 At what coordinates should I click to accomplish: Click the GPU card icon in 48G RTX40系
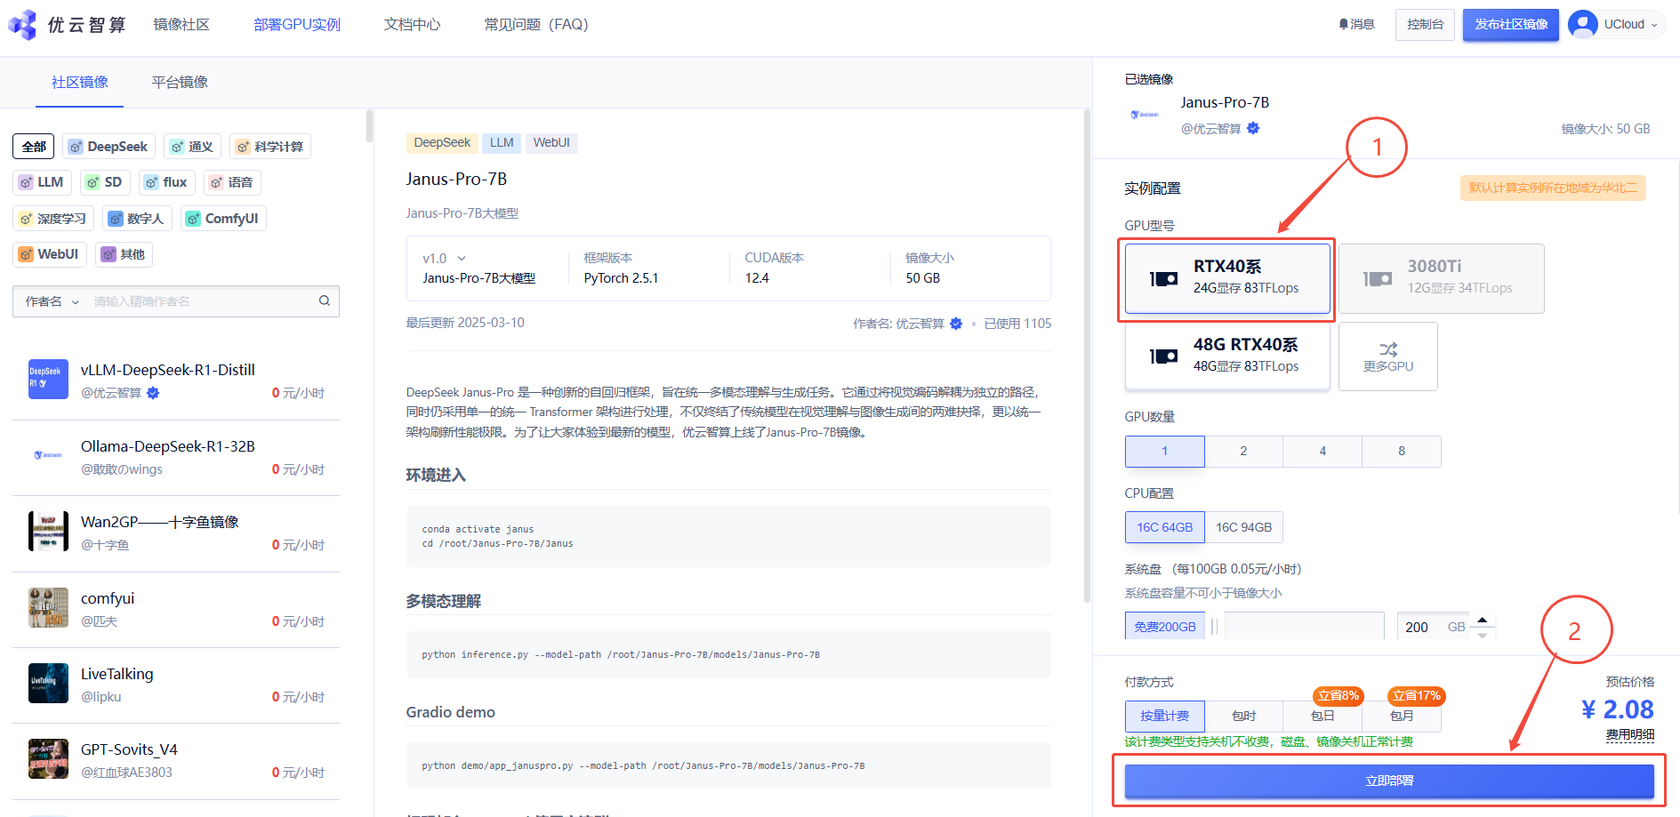pos(1163,356)
